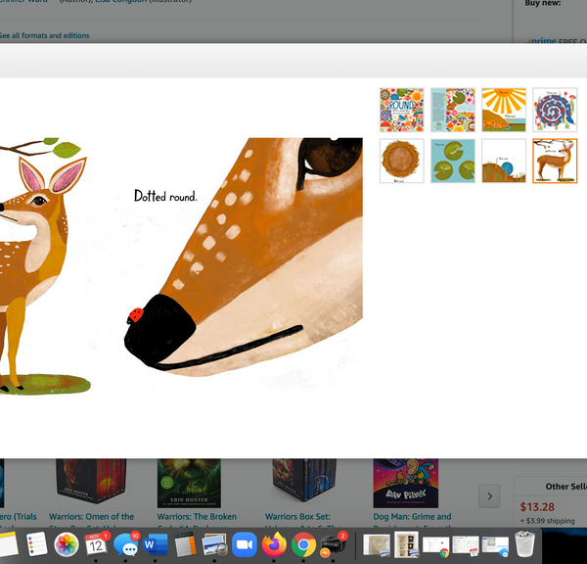Open See all formats and editions
The width and height of the screenshot is (587, 564).
[x=44, y=35]
